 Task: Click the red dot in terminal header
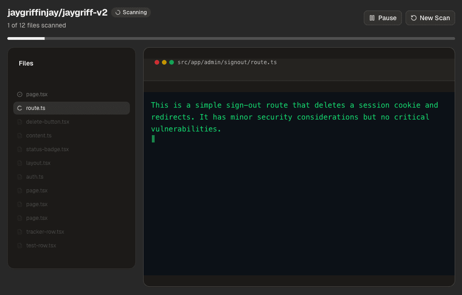coord(157,62)
